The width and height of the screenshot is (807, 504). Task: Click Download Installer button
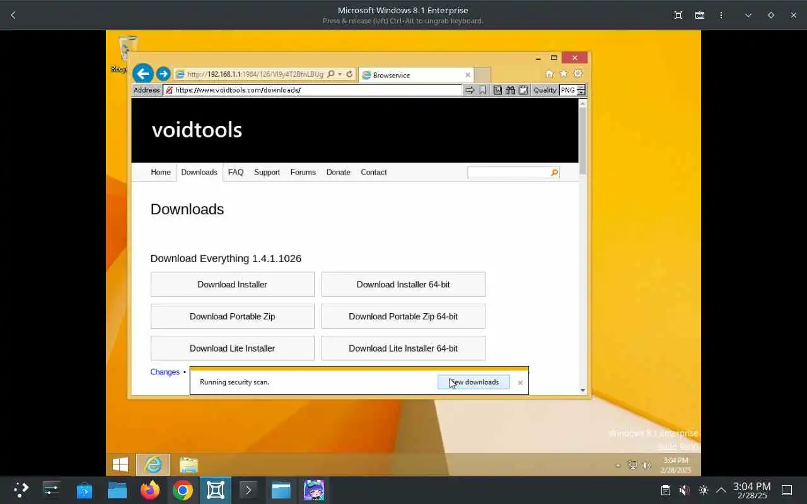(233, 284)
